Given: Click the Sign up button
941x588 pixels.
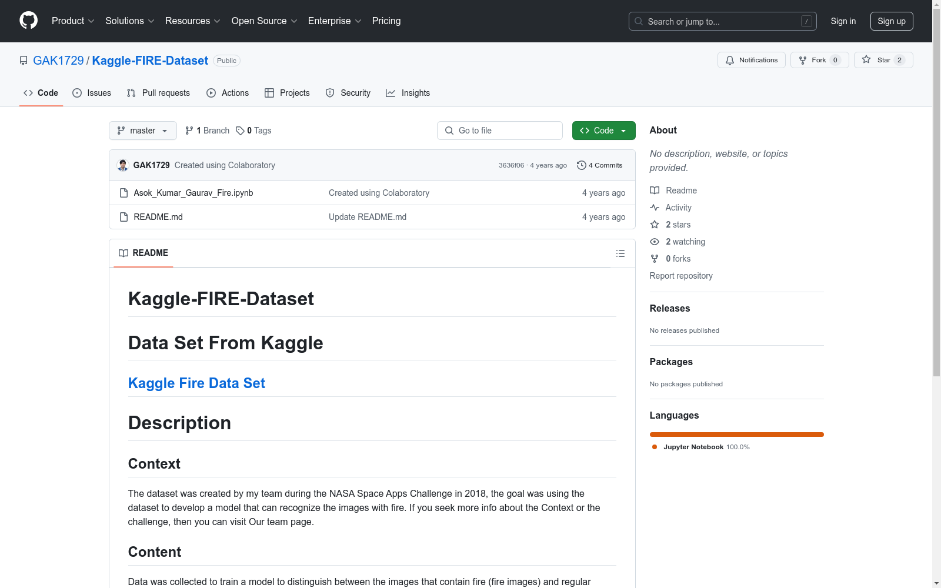Looking at the screenshot, I should (x=892, y=21).
